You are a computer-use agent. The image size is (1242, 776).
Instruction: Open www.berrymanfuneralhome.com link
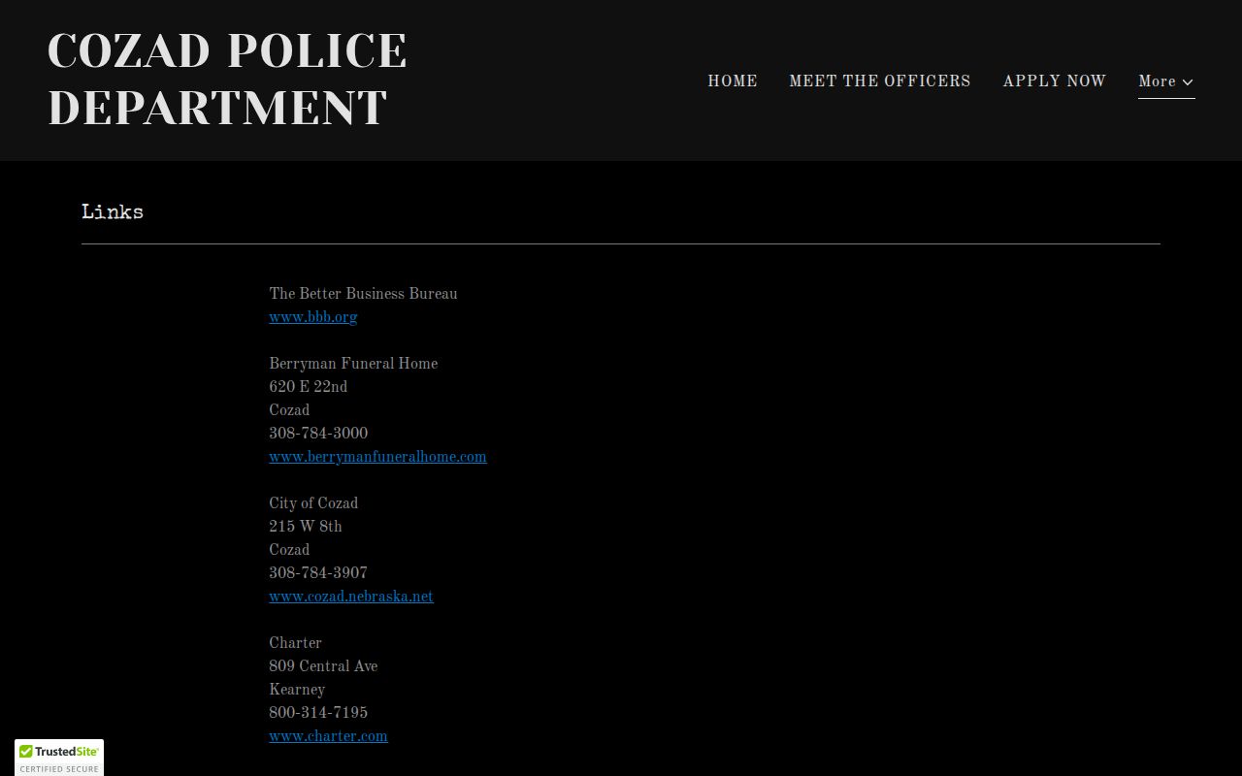pos(377,457)
